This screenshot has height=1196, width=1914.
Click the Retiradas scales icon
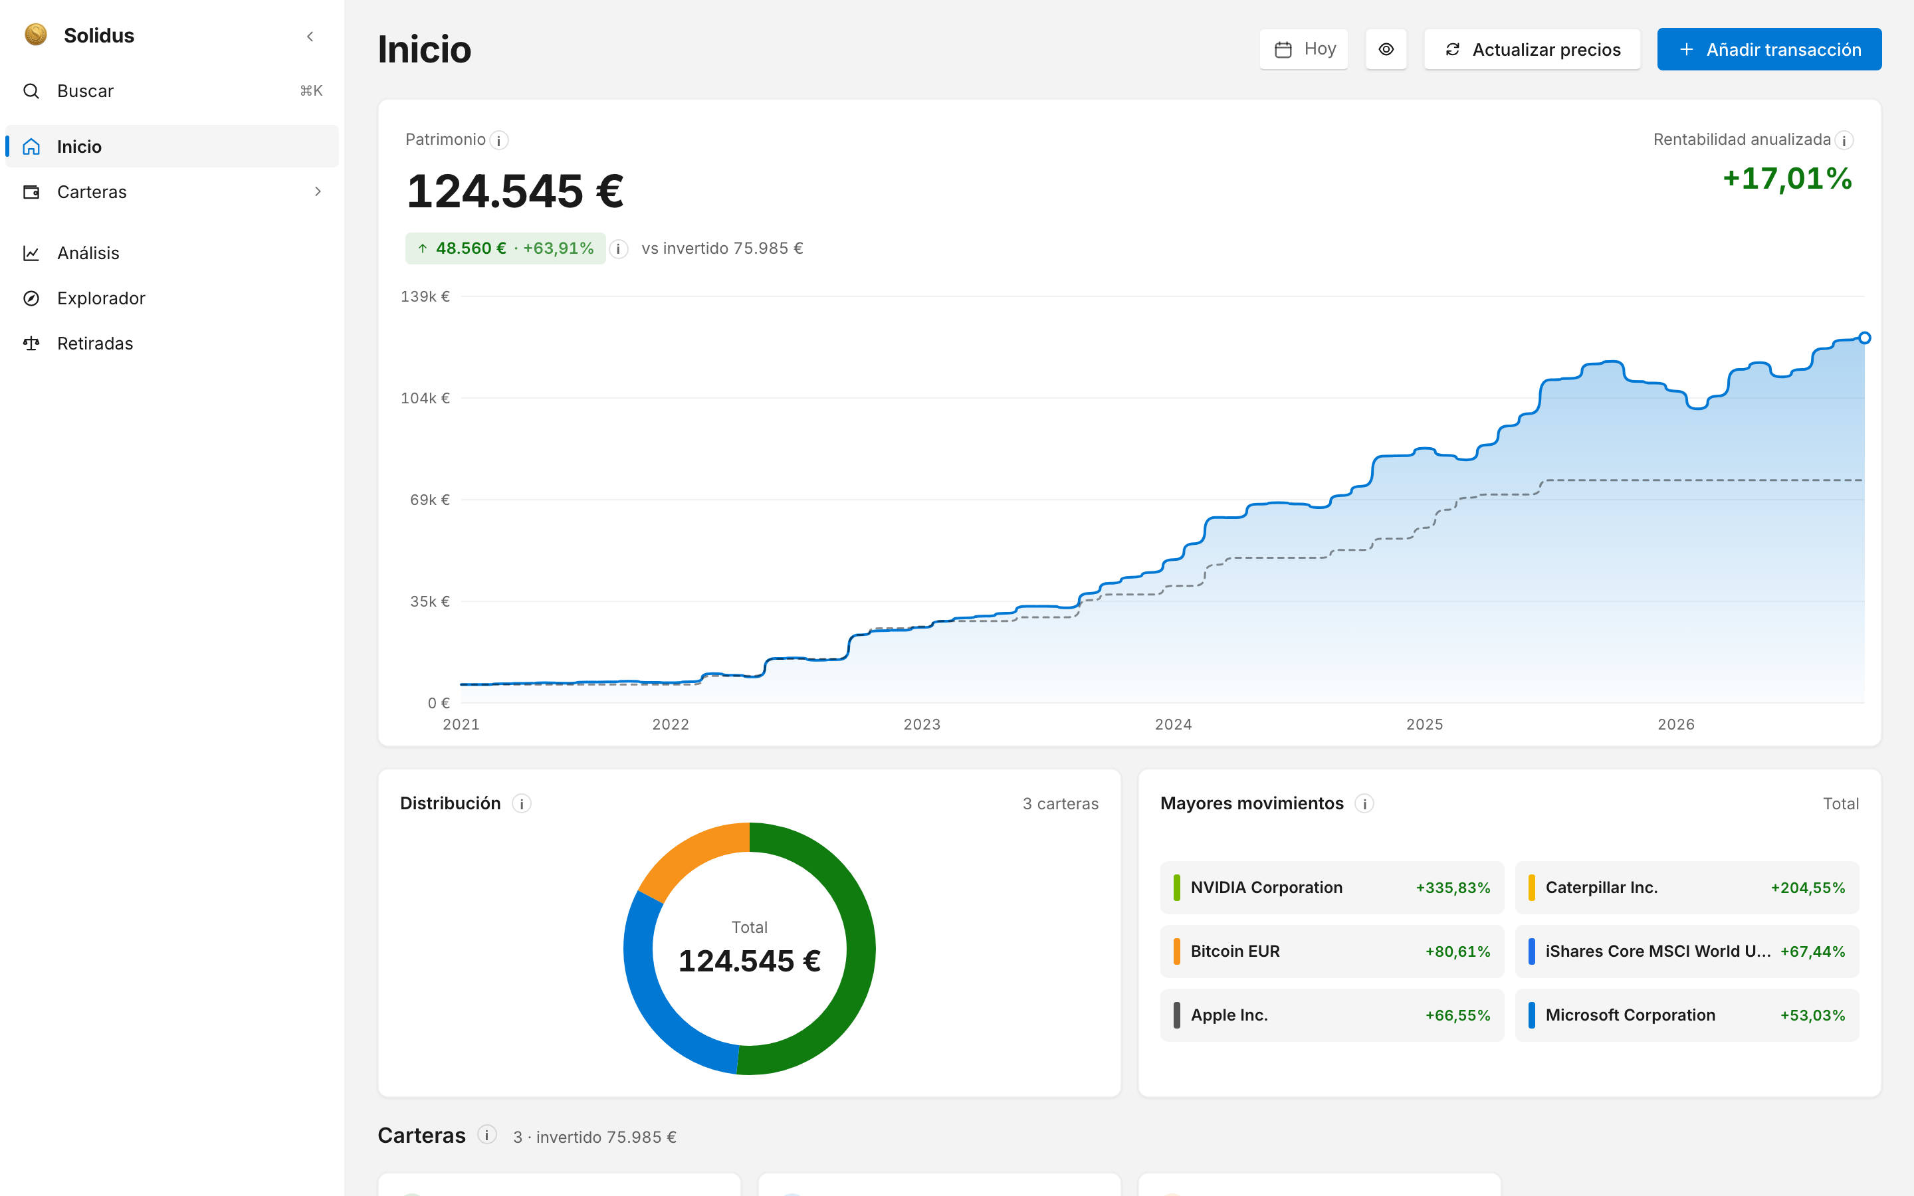[x=31, y=344]
